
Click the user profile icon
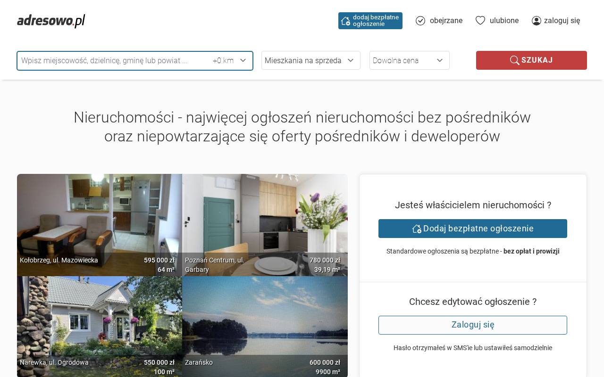(537, 21)
